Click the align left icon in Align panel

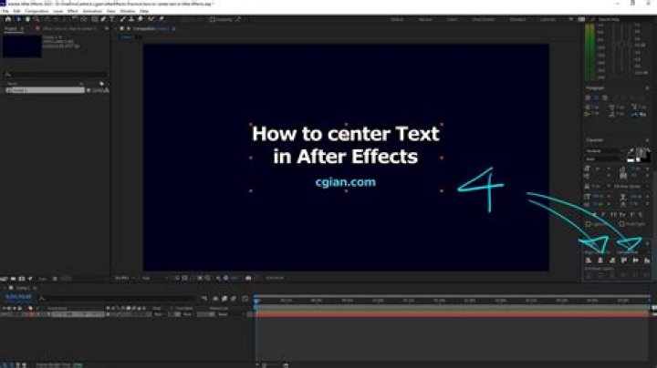pyautogui.click(x=589, y=261)
